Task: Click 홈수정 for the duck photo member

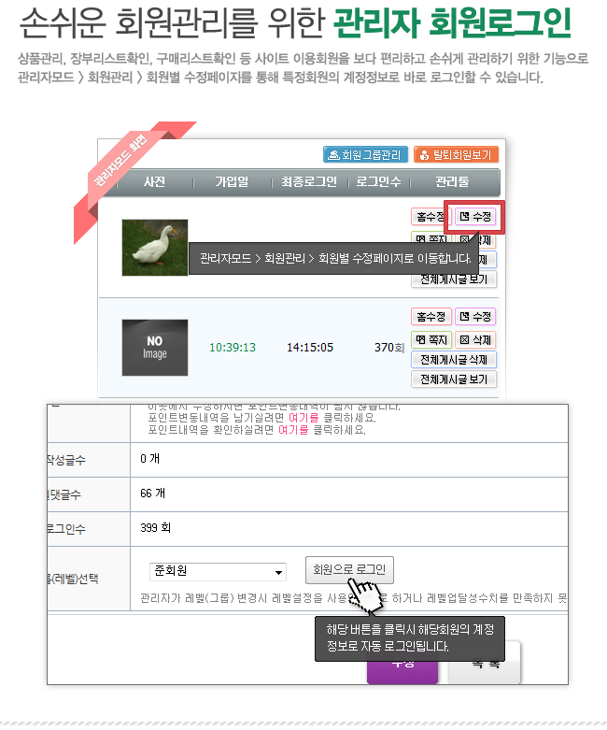Action: [429, 217]
